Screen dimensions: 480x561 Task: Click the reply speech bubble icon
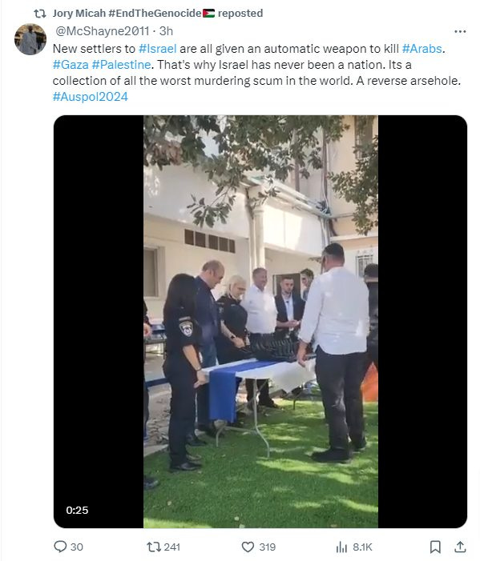coord(60,547)
